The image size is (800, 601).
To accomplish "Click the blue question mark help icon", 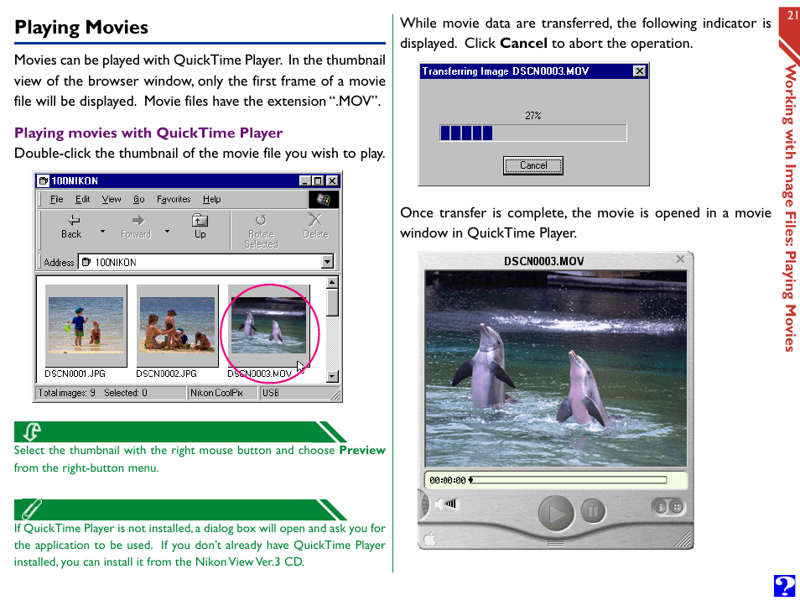I will 785,586.
